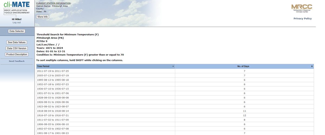Click the More Info button

(x=43, y=17)
